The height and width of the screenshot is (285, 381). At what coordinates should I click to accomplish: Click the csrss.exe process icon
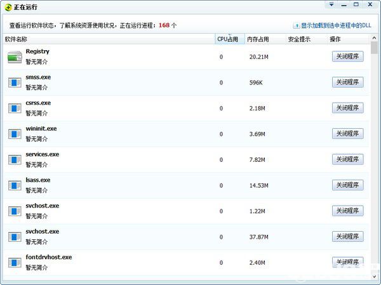coord(15,109)
